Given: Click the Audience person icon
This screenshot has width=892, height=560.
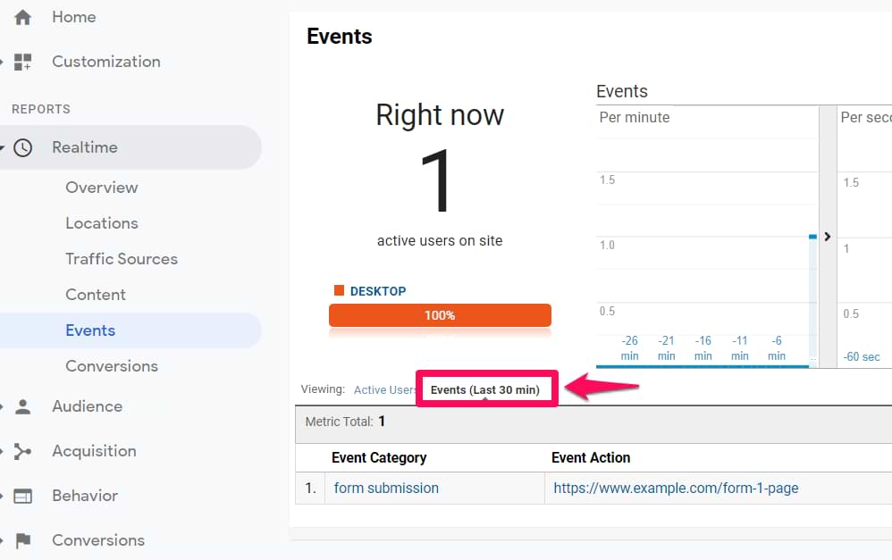Looking at the screenshot, I should (x=22, y=406).
